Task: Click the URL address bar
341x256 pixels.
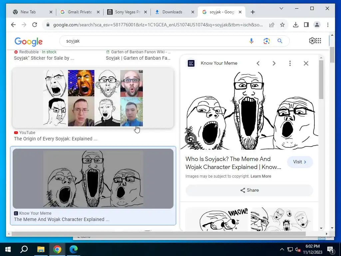Action: [x=158, y=25]
